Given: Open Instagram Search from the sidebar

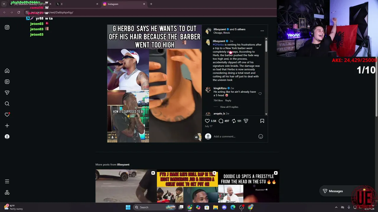Looking at the screenshot, I should [x=7, y=104].
